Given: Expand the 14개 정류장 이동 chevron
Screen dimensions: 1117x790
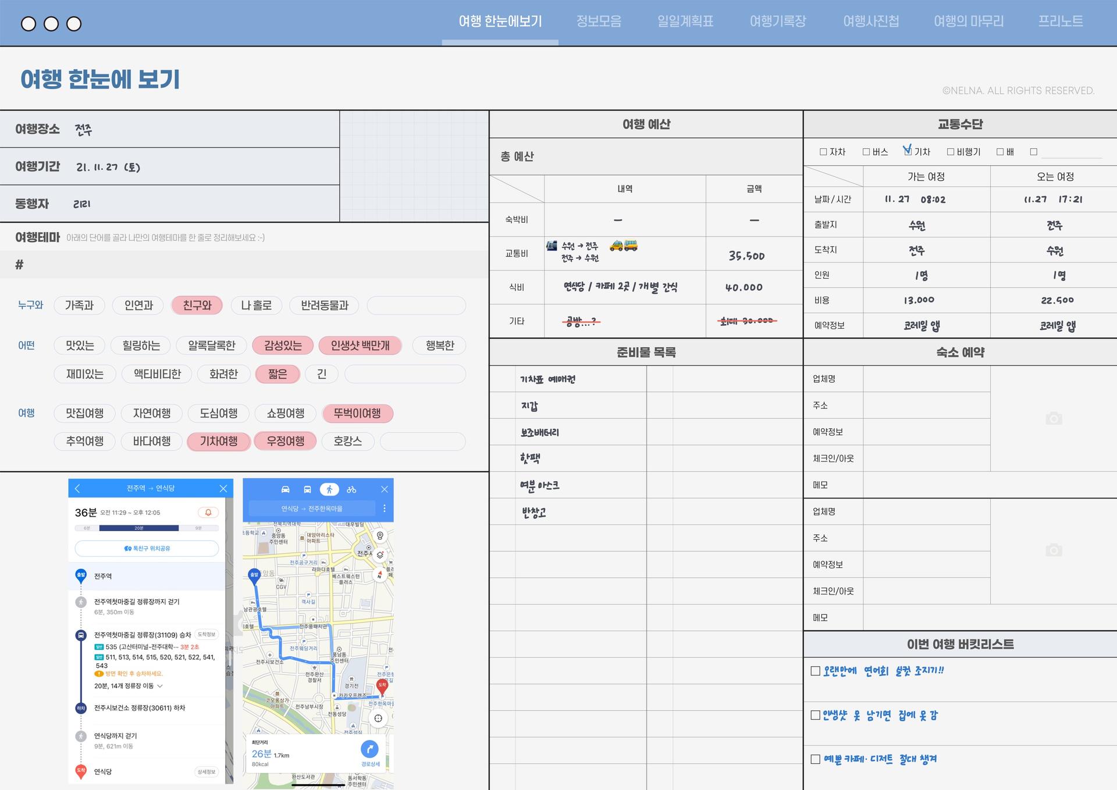Looking at the screenshot, I should [160, 686].
